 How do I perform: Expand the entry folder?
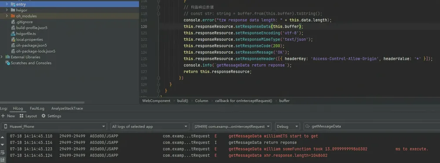[7, 4]
